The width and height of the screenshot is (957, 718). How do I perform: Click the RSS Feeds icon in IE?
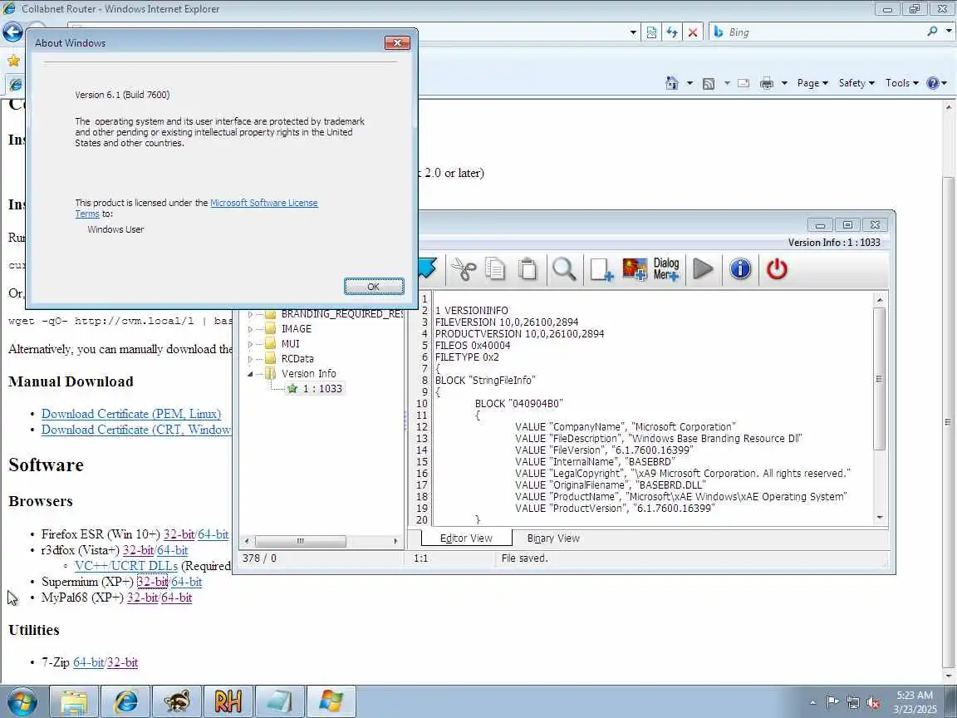(709, 84)
